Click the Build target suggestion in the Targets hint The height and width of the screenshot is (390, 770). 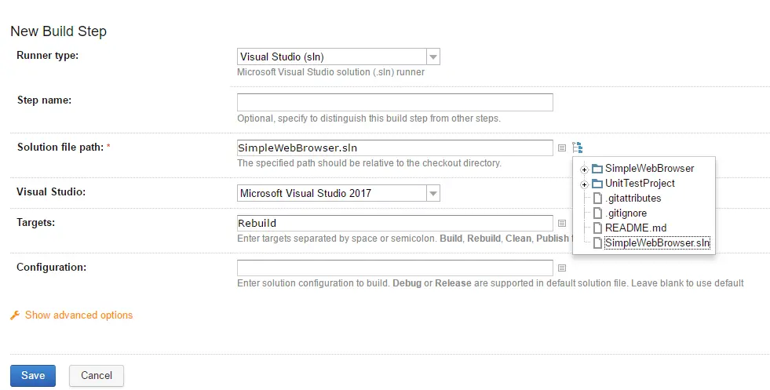(x=451, y=239)
